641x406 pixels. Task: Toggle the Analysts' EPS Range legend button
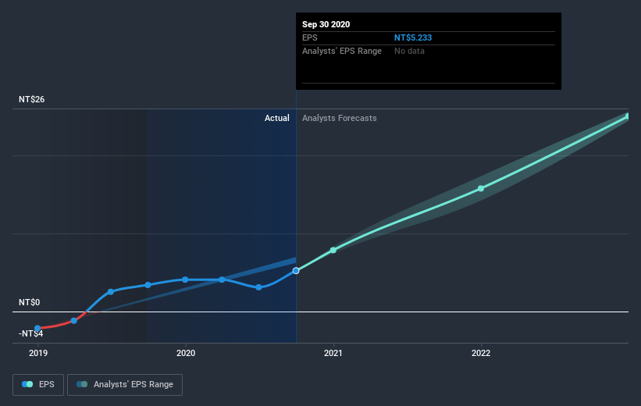125,384
